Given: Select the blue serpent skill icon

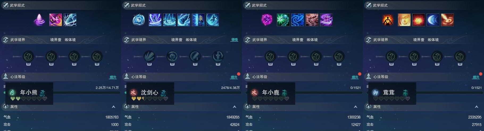Looking at the screenshot, I should [298, 20].
